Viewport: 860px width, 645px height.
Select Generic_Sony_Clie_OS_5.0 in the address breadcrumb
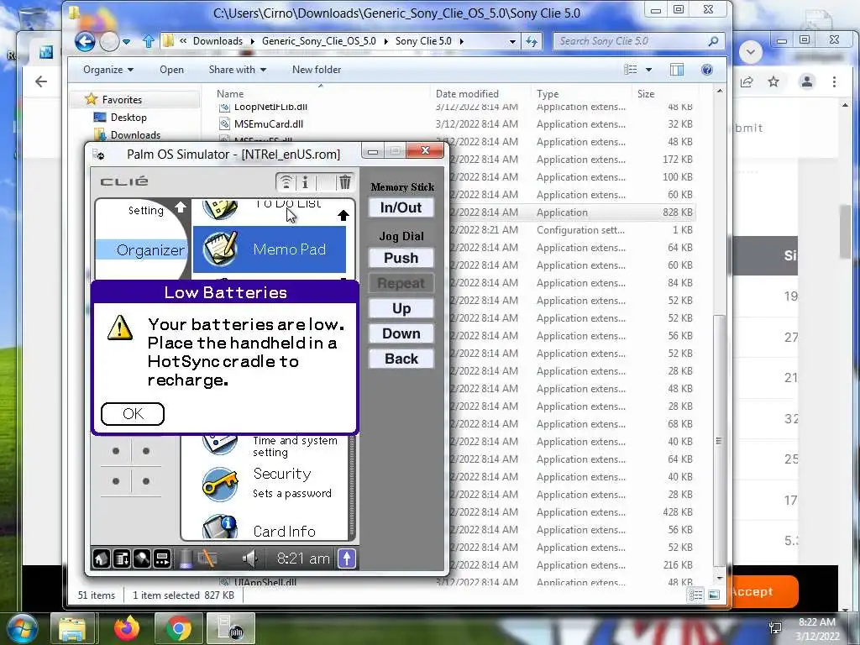pos(318,41)
